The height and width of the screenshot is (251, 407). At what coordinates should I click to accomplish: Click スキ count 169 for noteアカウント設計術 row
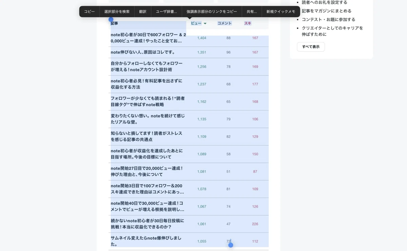coord(255,66)
